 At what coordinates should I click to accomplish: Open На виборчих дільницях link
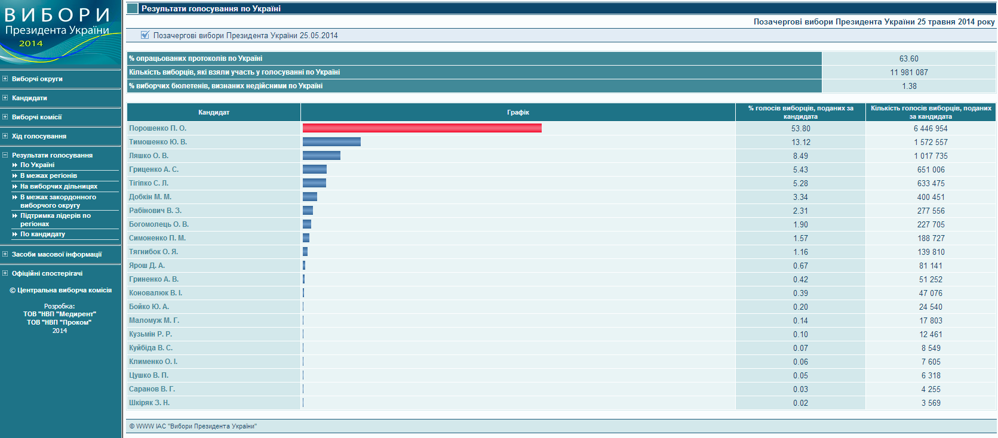tap(59, 186)
